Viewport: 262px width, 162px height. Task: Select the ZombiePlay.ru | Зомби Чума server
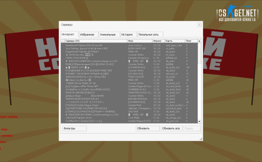pyautogui.click(x=129, y=90)
